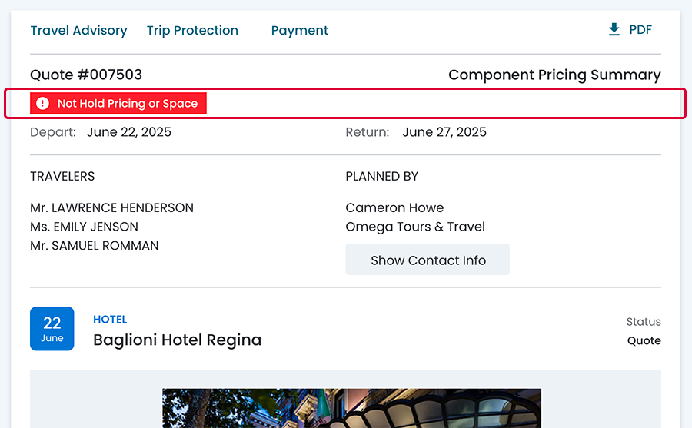
Task: Click the red alert exclamation icon
Action: 43,104
